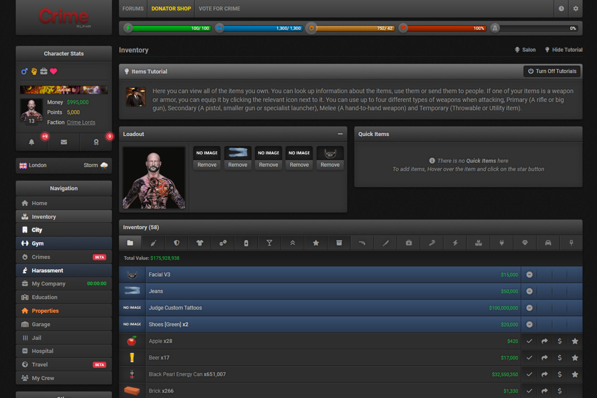Open the mail envelope icon
The image size is (597, 398).
tap(64, 142)
